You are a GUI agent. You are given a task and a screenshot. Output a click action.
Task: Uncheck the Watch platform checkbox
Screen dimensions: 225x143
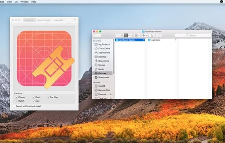pyautogui.click(x=16, y=101)
